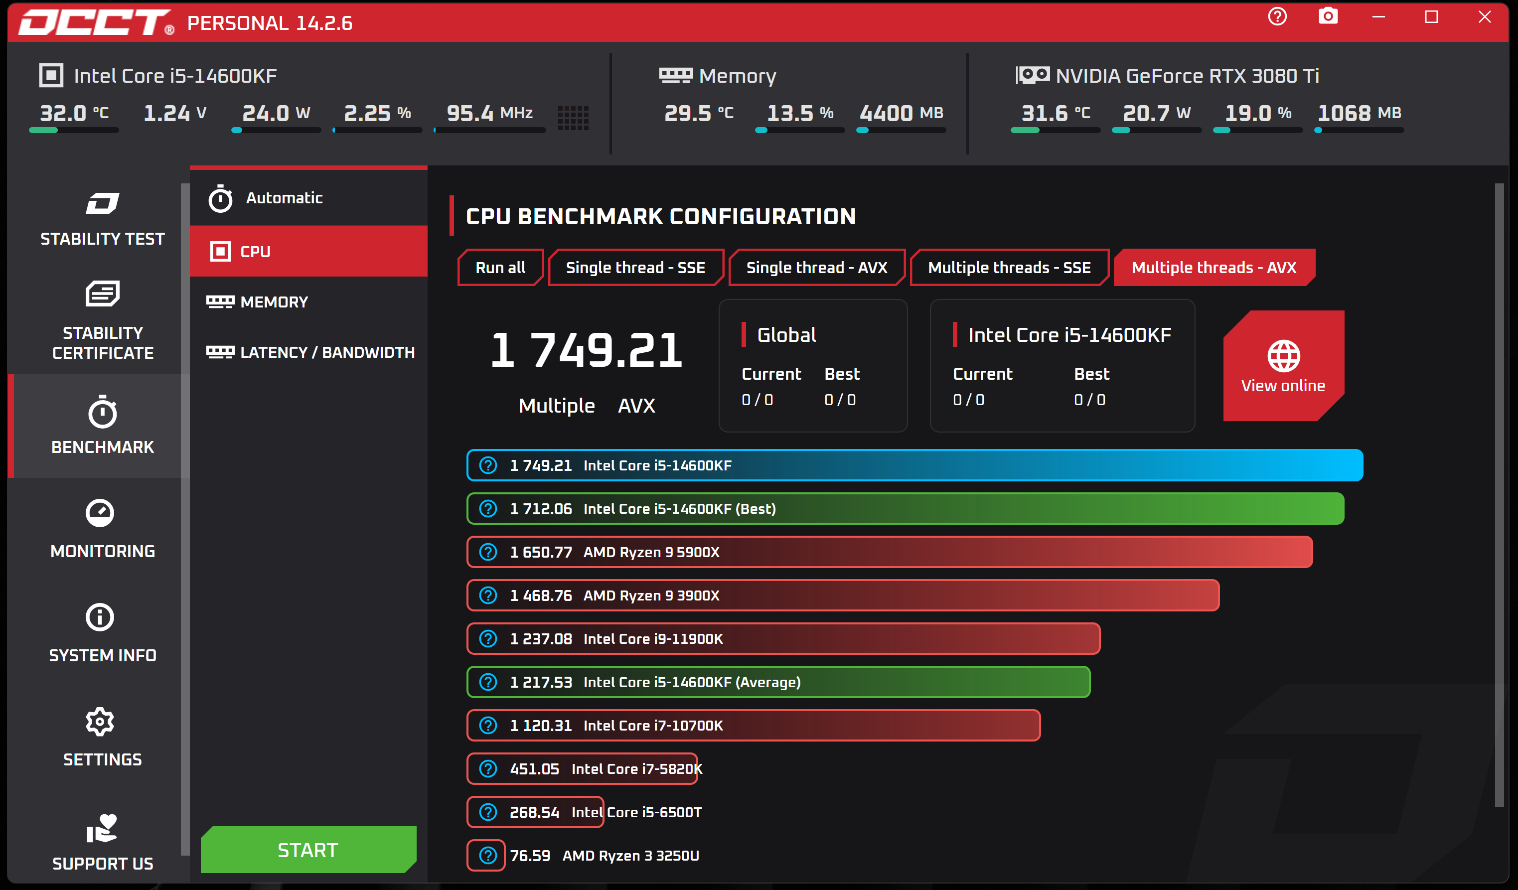Show info for Intel Core i7-5820K
This screenshot has width=1518, height=890.
coord(488,769)
